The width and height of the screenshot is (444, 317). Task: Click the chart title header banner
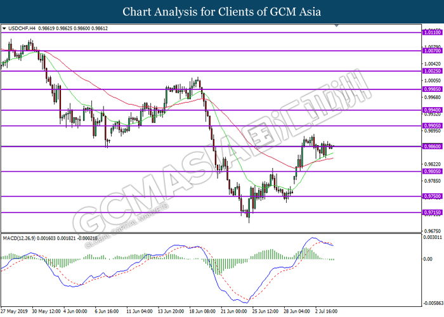point(222,11)
